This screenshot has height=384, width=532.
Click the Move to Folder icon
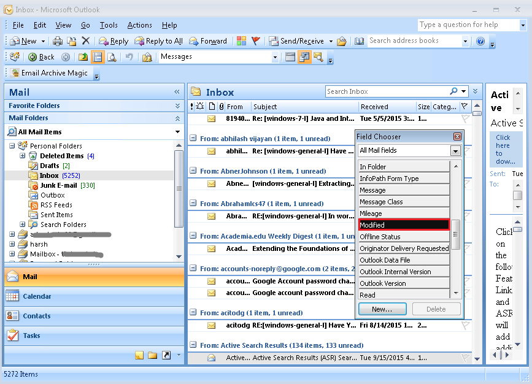[x=71, y=41]
